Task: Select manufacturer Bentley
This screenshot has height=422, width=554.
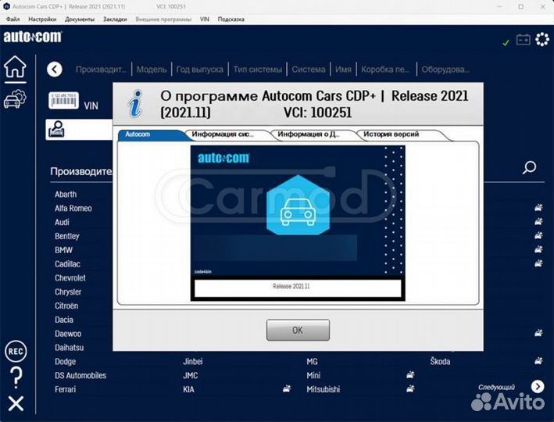Action: click(x=66, y=236)
